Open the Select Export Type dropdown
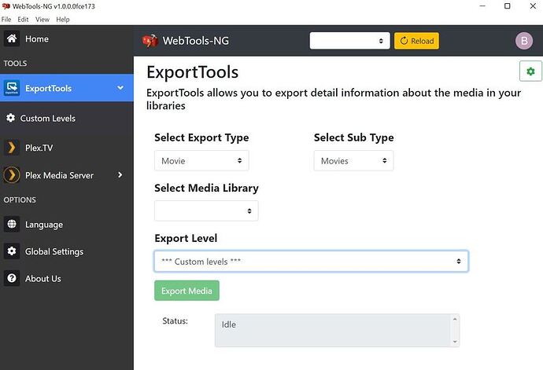Screen dimensions: 543x370 [201, 160]
